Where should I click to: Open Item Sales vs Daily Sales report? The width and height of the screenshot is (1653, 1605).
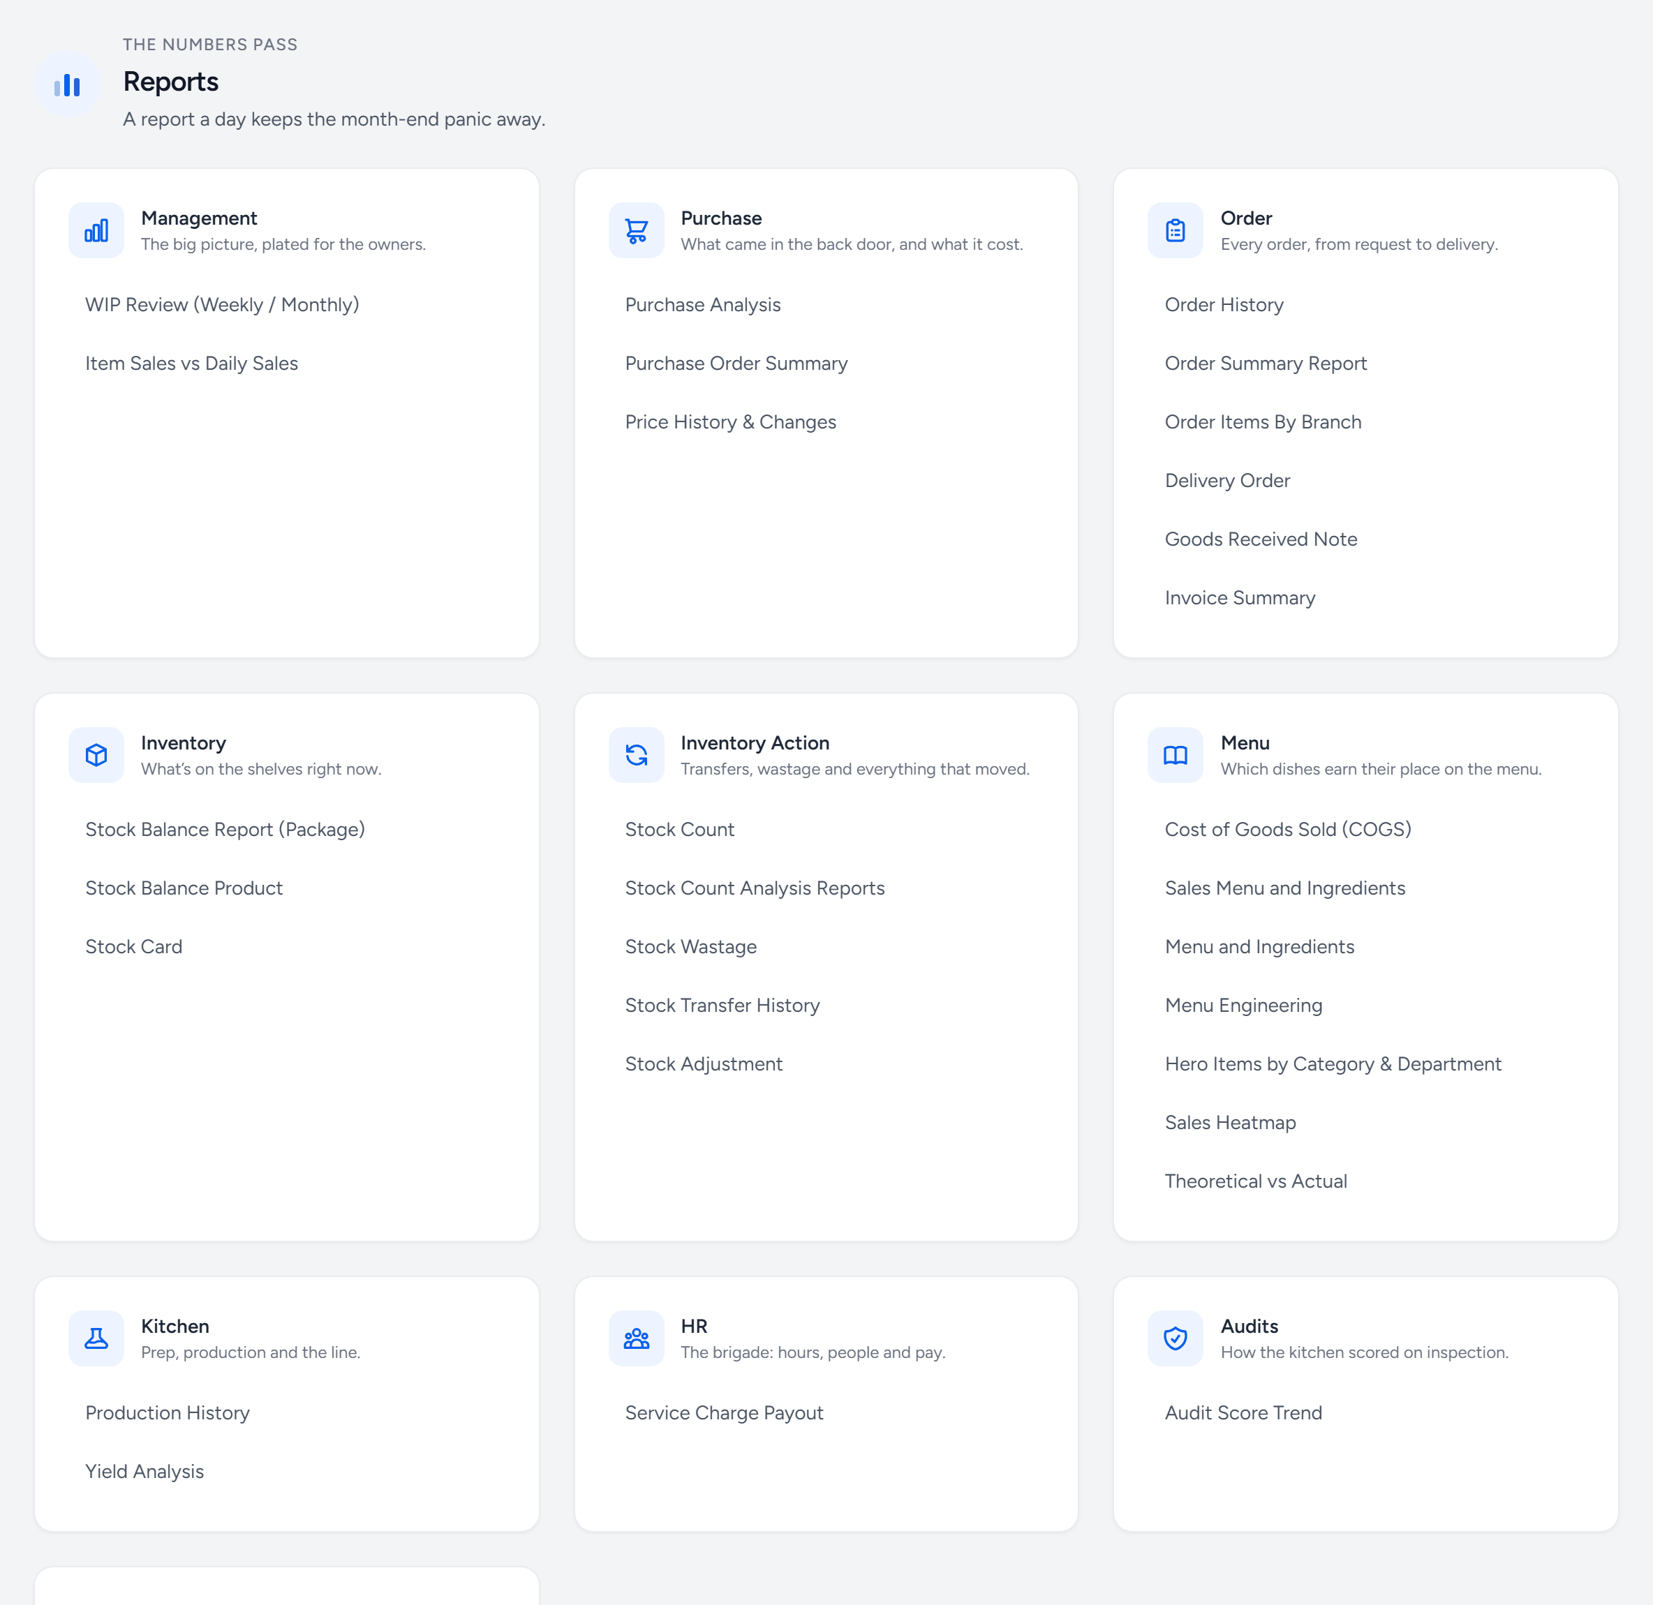(x=191, y=364)
